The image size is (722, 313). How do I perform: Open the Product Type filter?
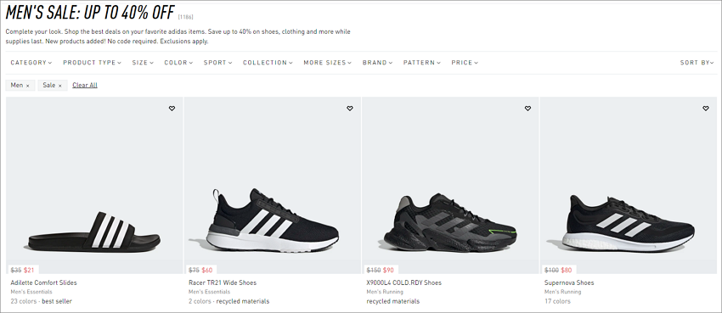[x=92, y=63]
